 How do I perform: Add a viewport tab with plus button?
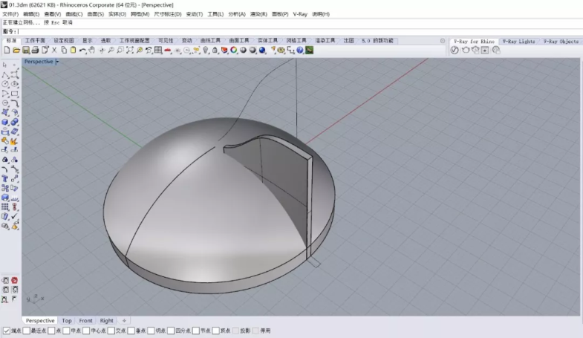pos(124,321)
